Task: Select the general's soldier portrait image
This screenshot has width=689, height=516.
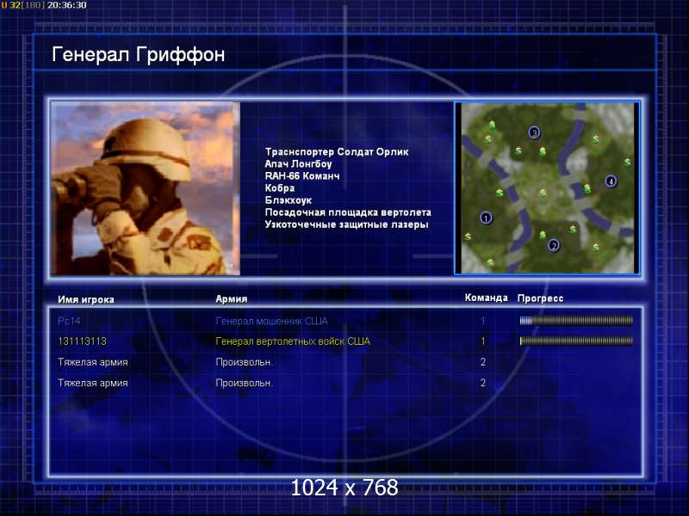Action: (x=146, y=188)
